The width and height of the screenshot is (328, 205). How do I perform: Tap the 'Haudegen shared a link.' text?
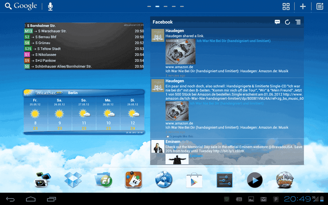[185, 36]
